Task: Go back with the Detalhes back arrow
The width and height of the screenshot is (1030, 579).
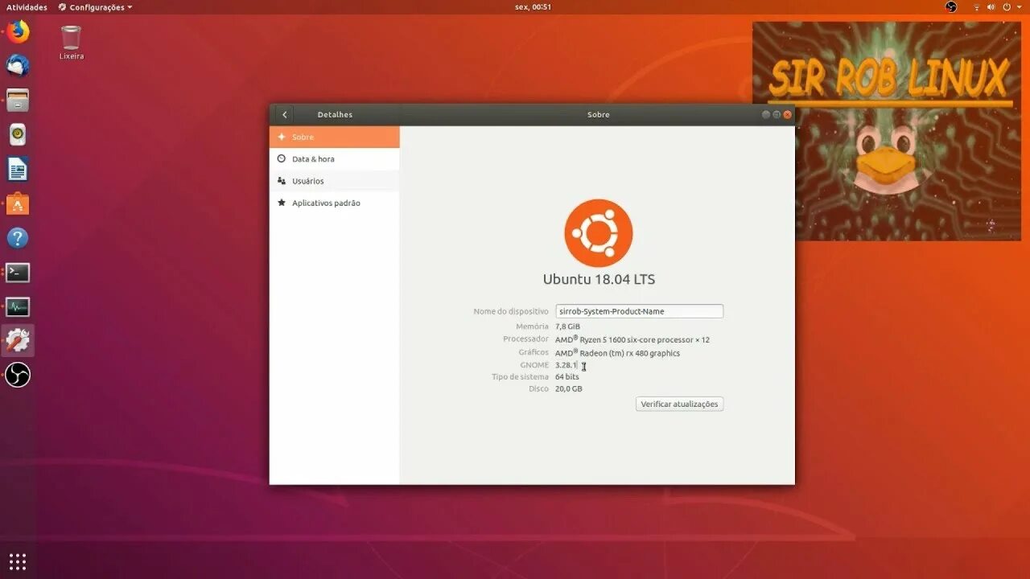Action: [284, 115]
